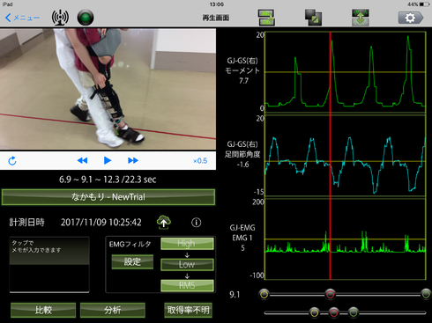Tap the 再生画面 screen title
The height and width of the screenshot is (323, 432).
(216, 18)
